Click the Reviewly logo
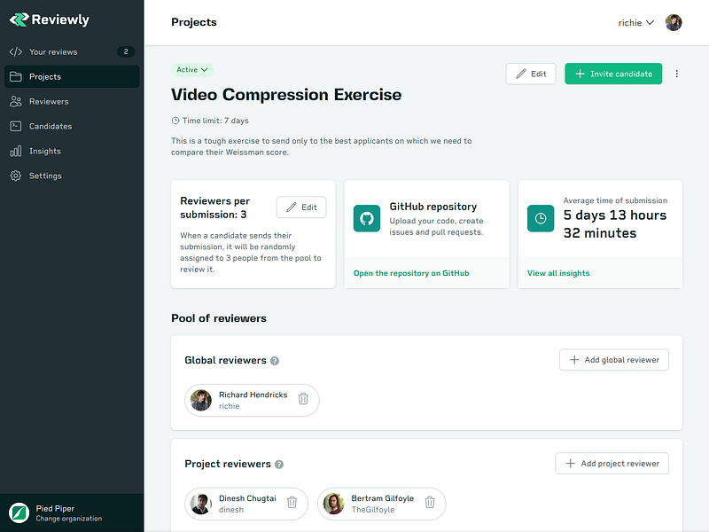 50,20
